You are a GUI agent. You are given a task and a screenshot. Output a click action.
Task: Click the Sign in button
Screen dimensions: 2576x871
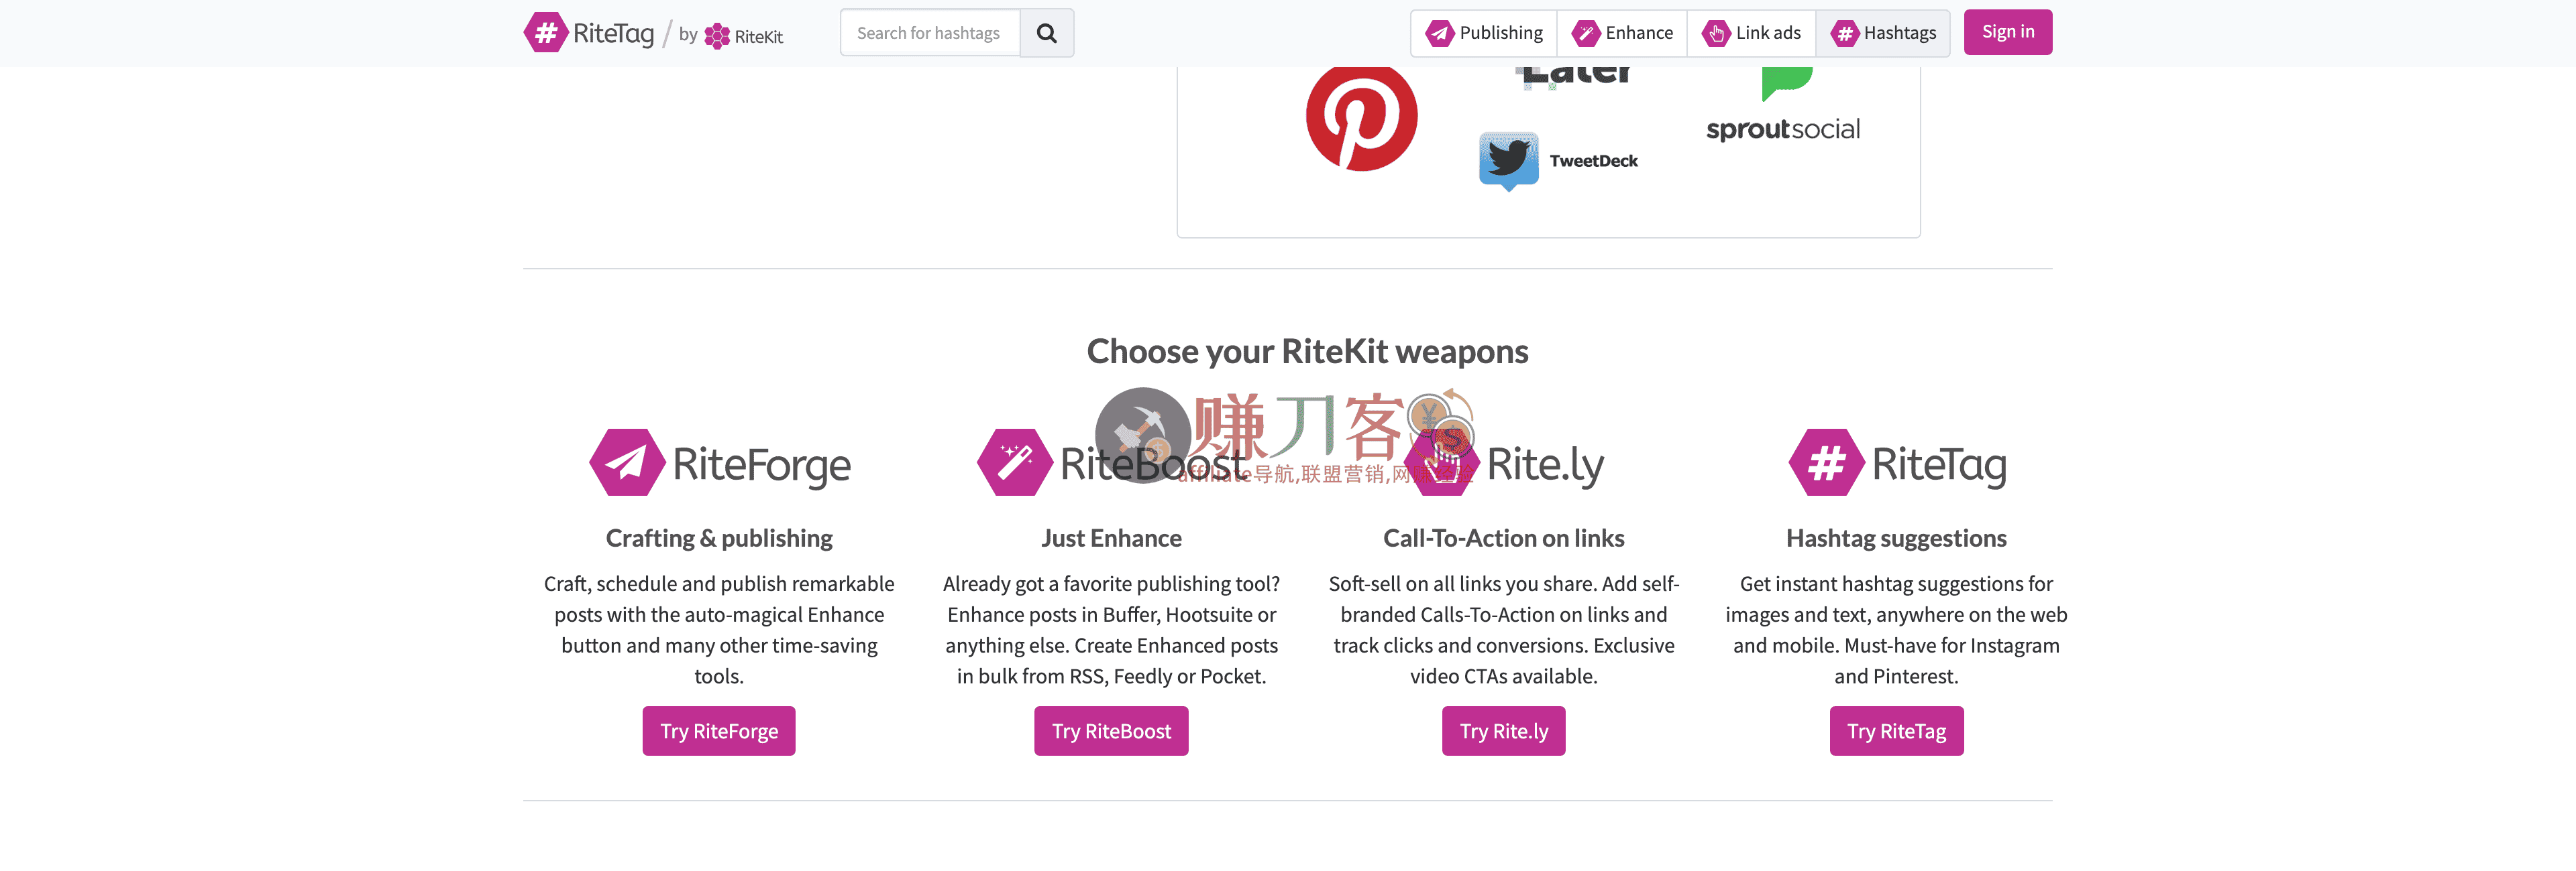(2008, 31)
